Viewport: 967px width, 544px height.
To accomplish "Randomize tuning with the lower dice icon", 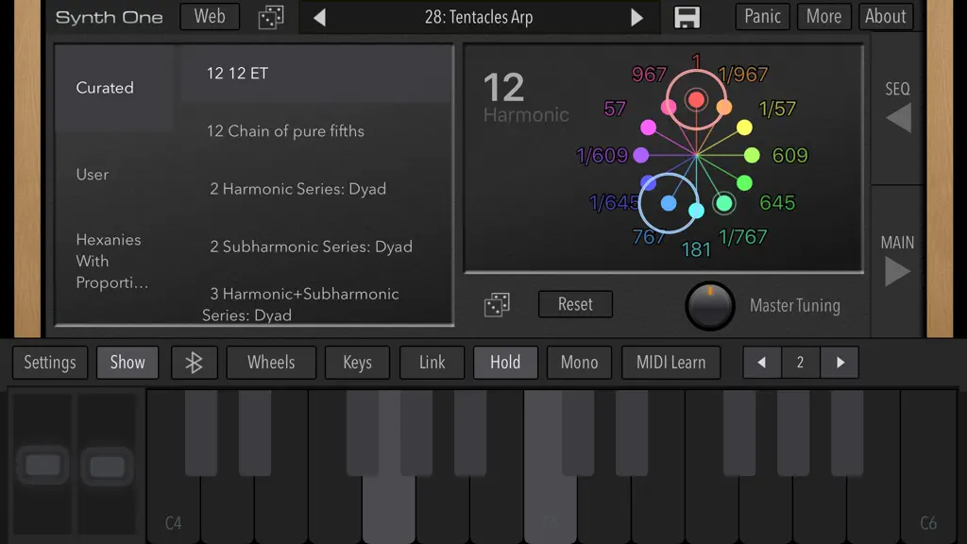I will pos(497,305).
